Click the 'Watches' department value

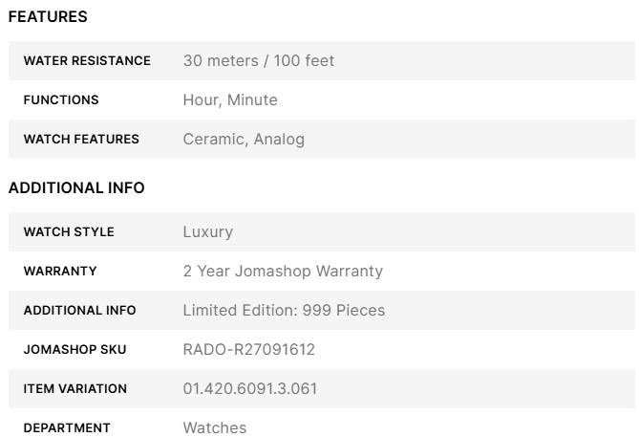214,428
